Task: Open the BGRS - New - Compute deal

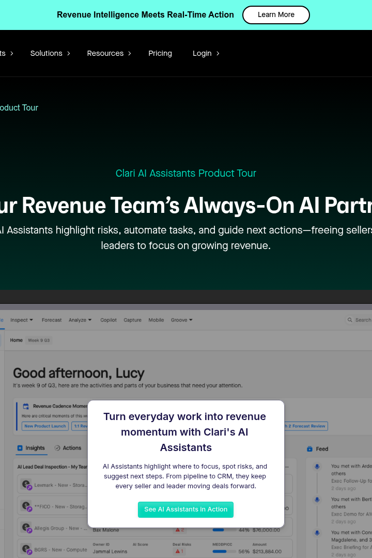Action: 60,550
